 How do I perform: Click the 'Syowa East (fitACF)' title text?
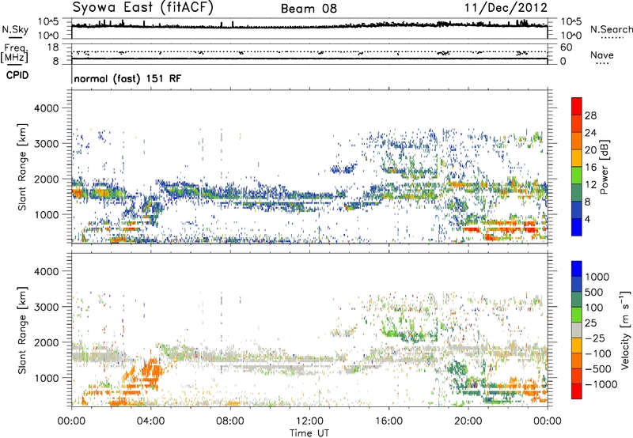click(143, 8)
